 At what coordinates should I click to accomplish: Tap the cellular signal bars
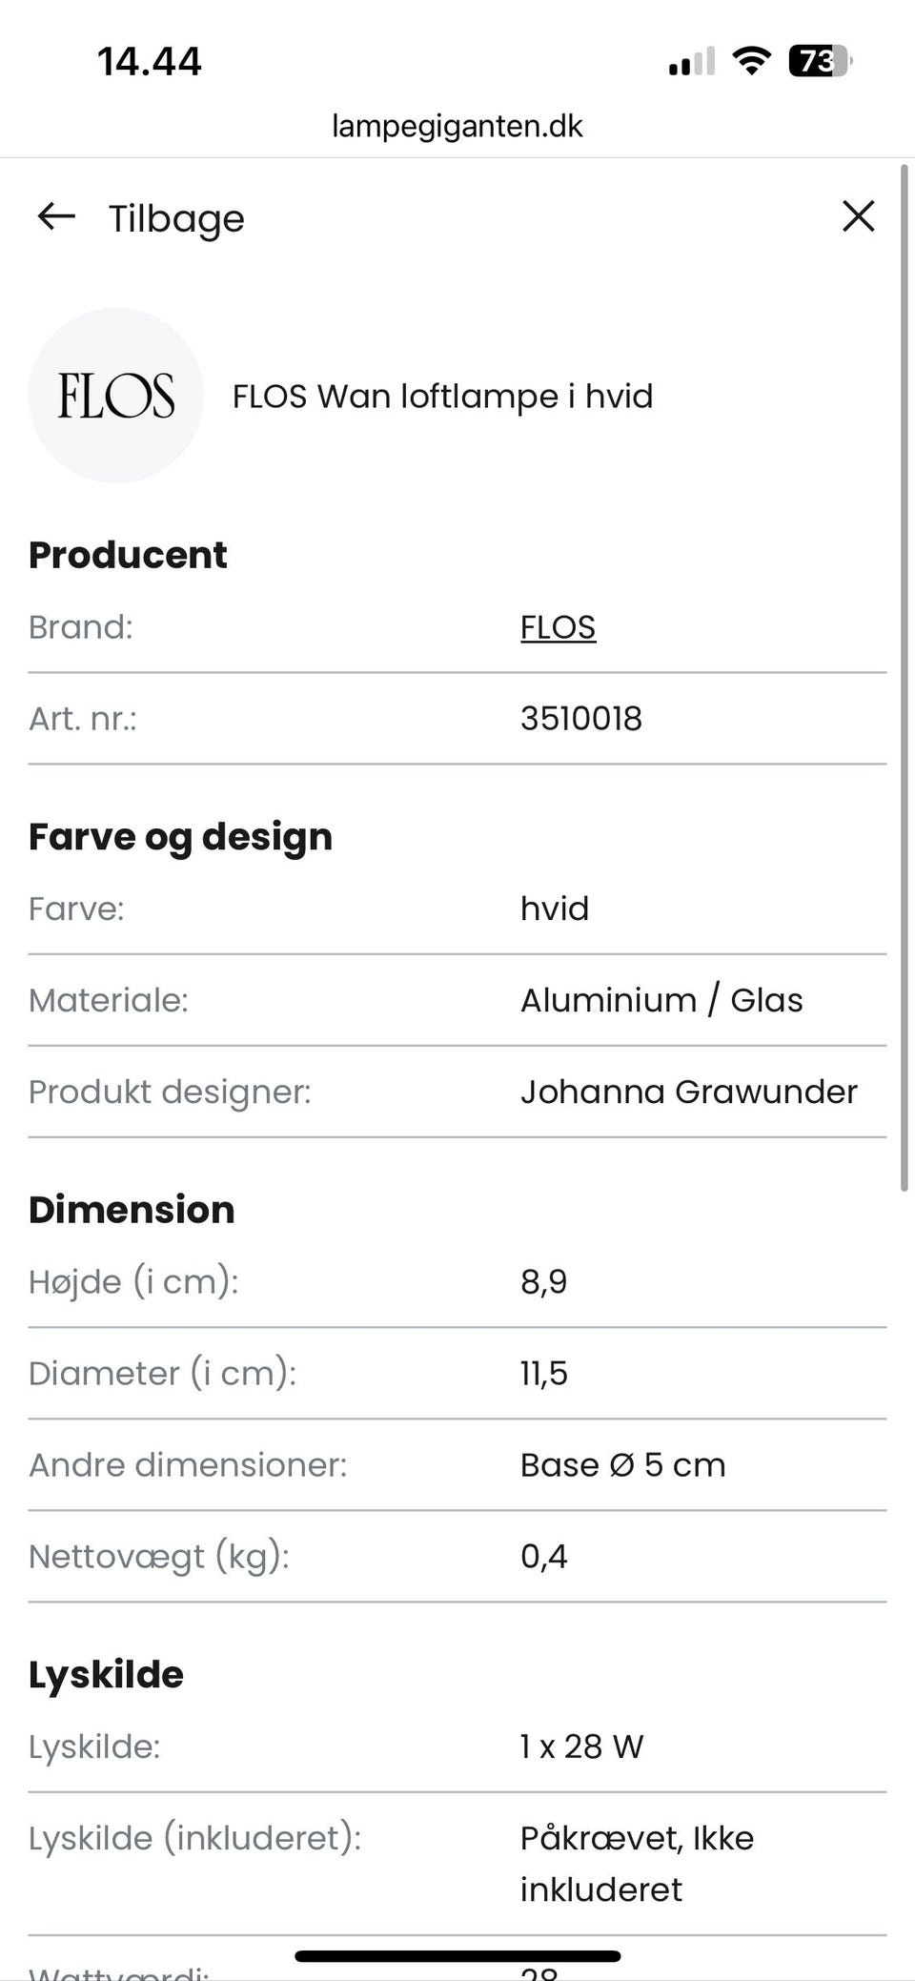pyautogui.click(x=691, y=63)
